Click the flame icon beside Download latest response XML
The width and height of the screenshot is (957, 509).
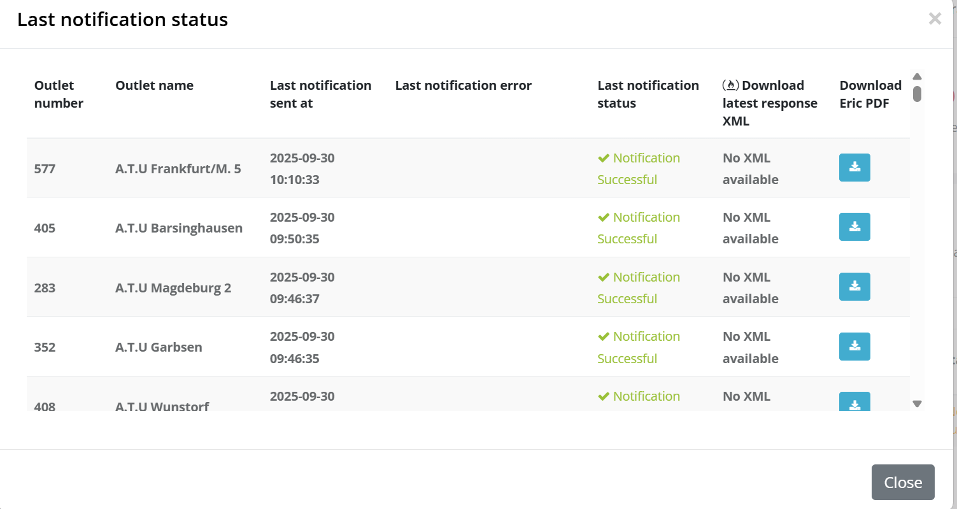click(x=730, y=85)
